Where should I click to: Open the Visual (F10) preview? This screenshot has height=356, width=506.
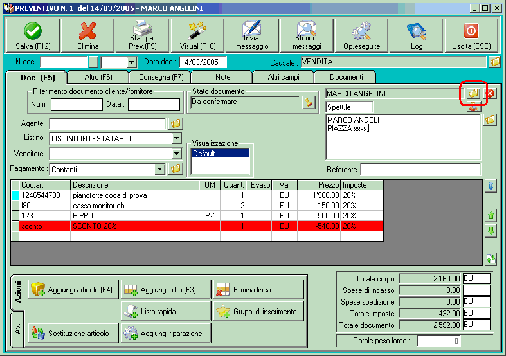[197, 35]
